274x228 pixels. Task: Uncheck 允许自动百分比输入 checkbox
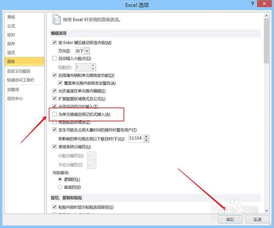tap(54, 106)
